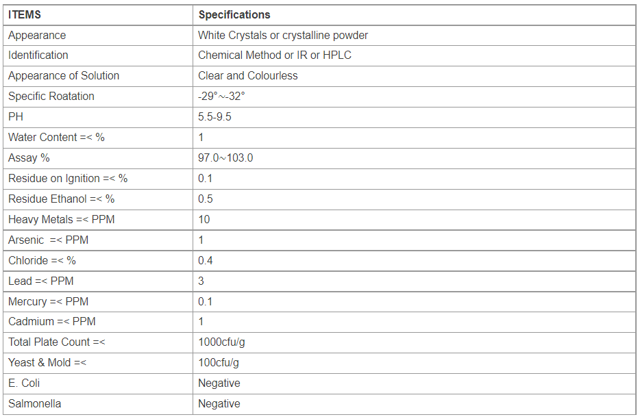This screenshot has width=638, height=417.
Task: Select the Residue on Ignition label
Action: click(68, 179)
